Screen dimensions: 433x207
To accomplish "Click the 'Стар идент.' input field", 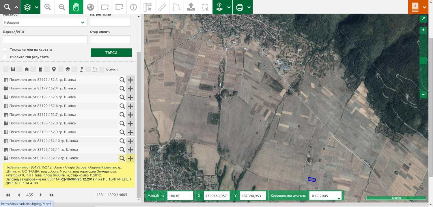I will (110, 39).
